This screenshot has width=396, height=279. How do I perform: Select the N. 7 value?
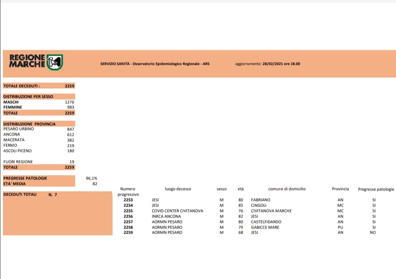pos(53,195)
